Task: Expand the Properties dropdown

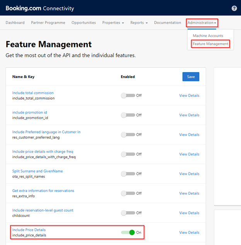Action: [113, 22]
